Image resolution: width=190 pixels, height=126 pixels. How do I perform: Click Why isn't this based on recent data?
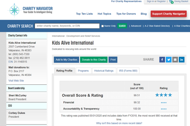119,123
